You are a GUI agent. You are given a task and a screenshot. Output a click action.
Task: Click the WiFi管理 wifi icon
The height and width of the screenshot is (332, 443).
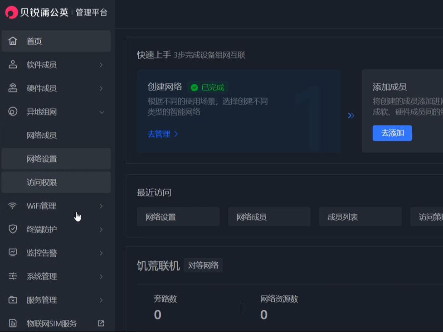[x=12, y=206]
